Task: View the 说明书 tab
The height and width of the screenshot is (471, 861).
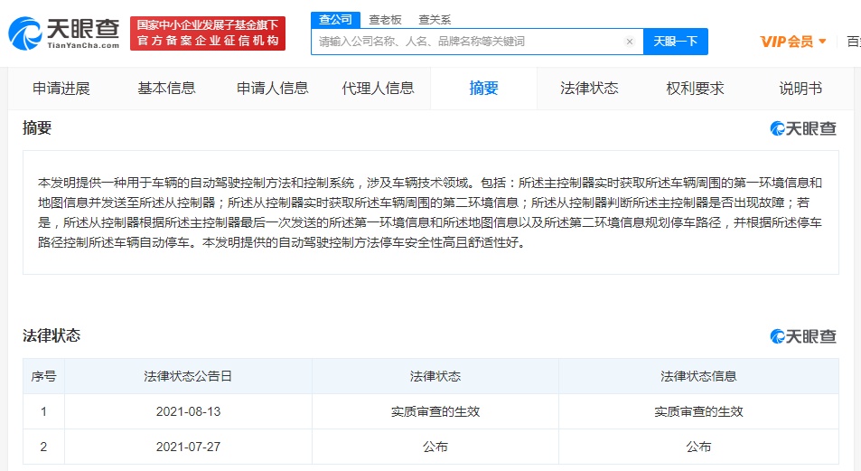Action: 800,89
